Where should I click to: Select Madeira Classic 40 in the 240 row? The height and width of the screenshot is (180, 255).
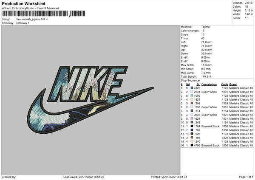pos(241,141)
